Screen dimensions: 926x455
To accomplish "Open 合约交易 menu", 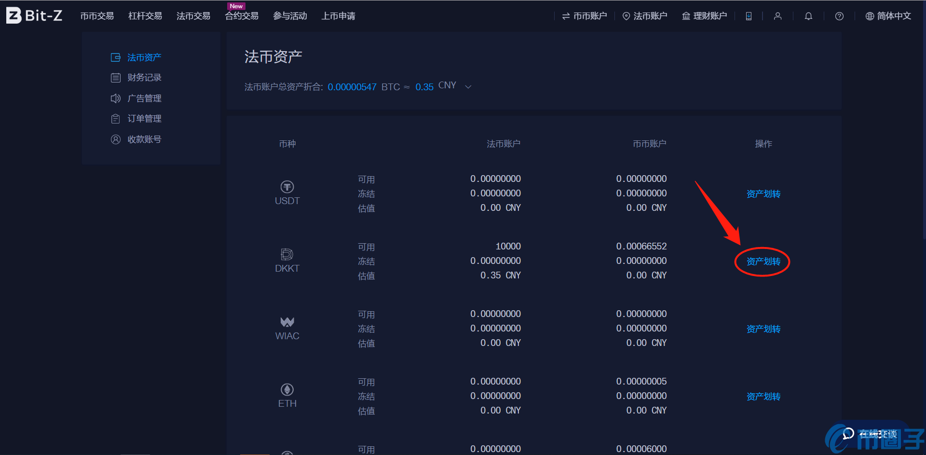I will [242, 16].
